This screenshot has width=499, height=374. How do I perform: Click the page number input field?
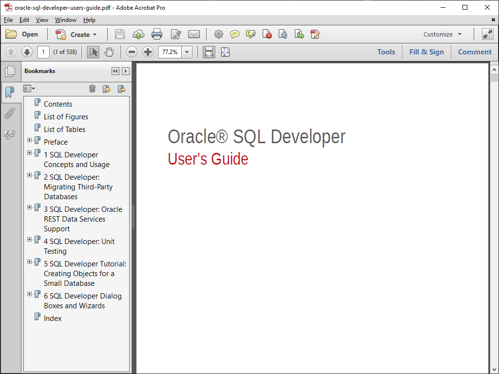pyautogui.click(x=43, y=52)
